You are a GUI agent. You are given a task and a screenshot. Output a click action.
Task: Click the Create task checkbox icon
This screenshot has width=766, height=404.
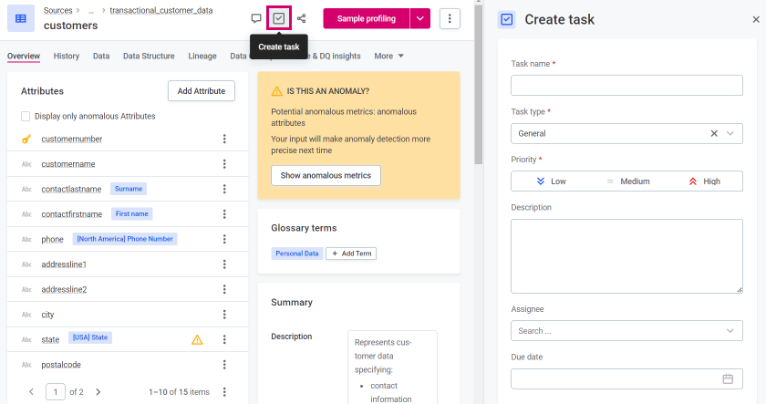279,18
